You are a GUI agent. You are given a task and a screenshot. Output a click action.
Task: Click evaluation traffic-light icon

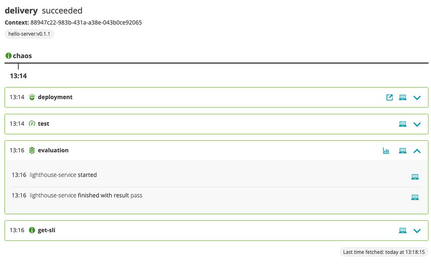[32, 150]
